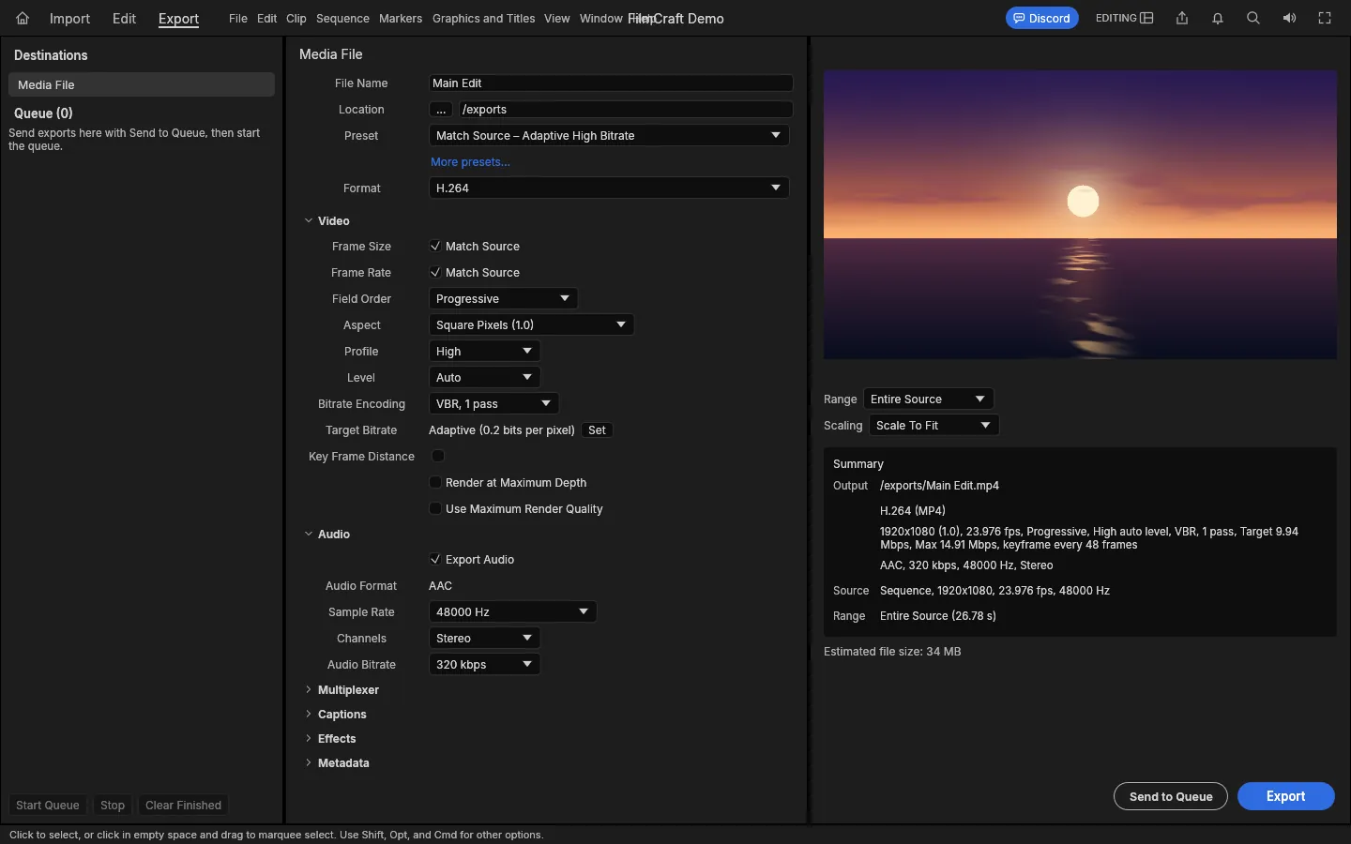Go to the Home screen icon
The height and width of the screenshot is (844, 1351).
[x=23, y=18]
